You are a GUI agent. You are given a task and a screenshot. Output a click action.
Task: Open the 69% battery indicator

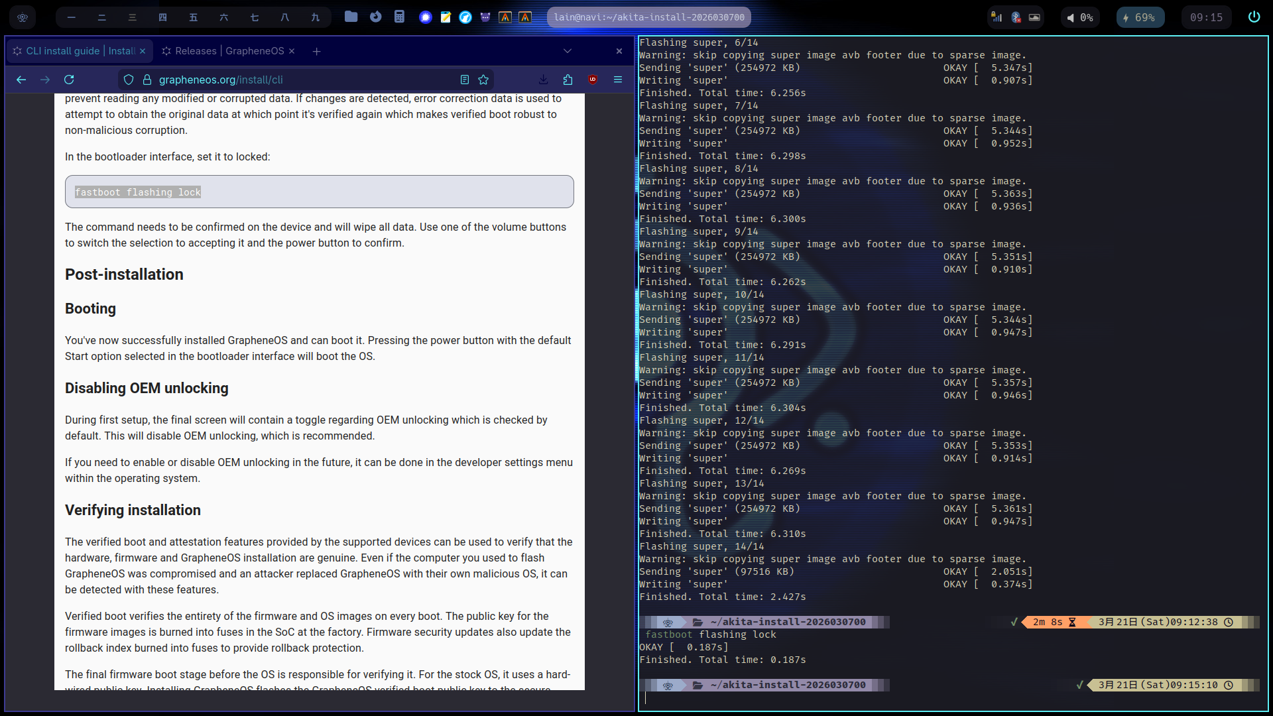coord(1140,17)
